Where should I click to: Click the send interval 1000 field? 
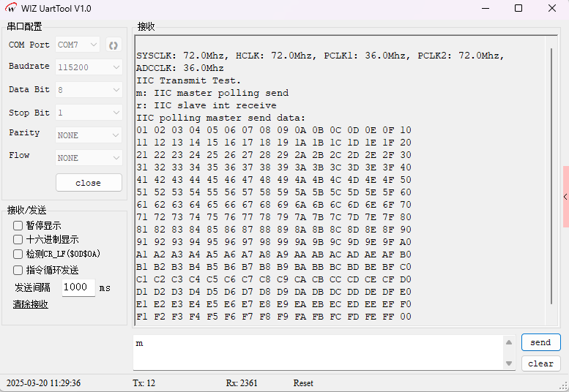click(x=78, y=287)
